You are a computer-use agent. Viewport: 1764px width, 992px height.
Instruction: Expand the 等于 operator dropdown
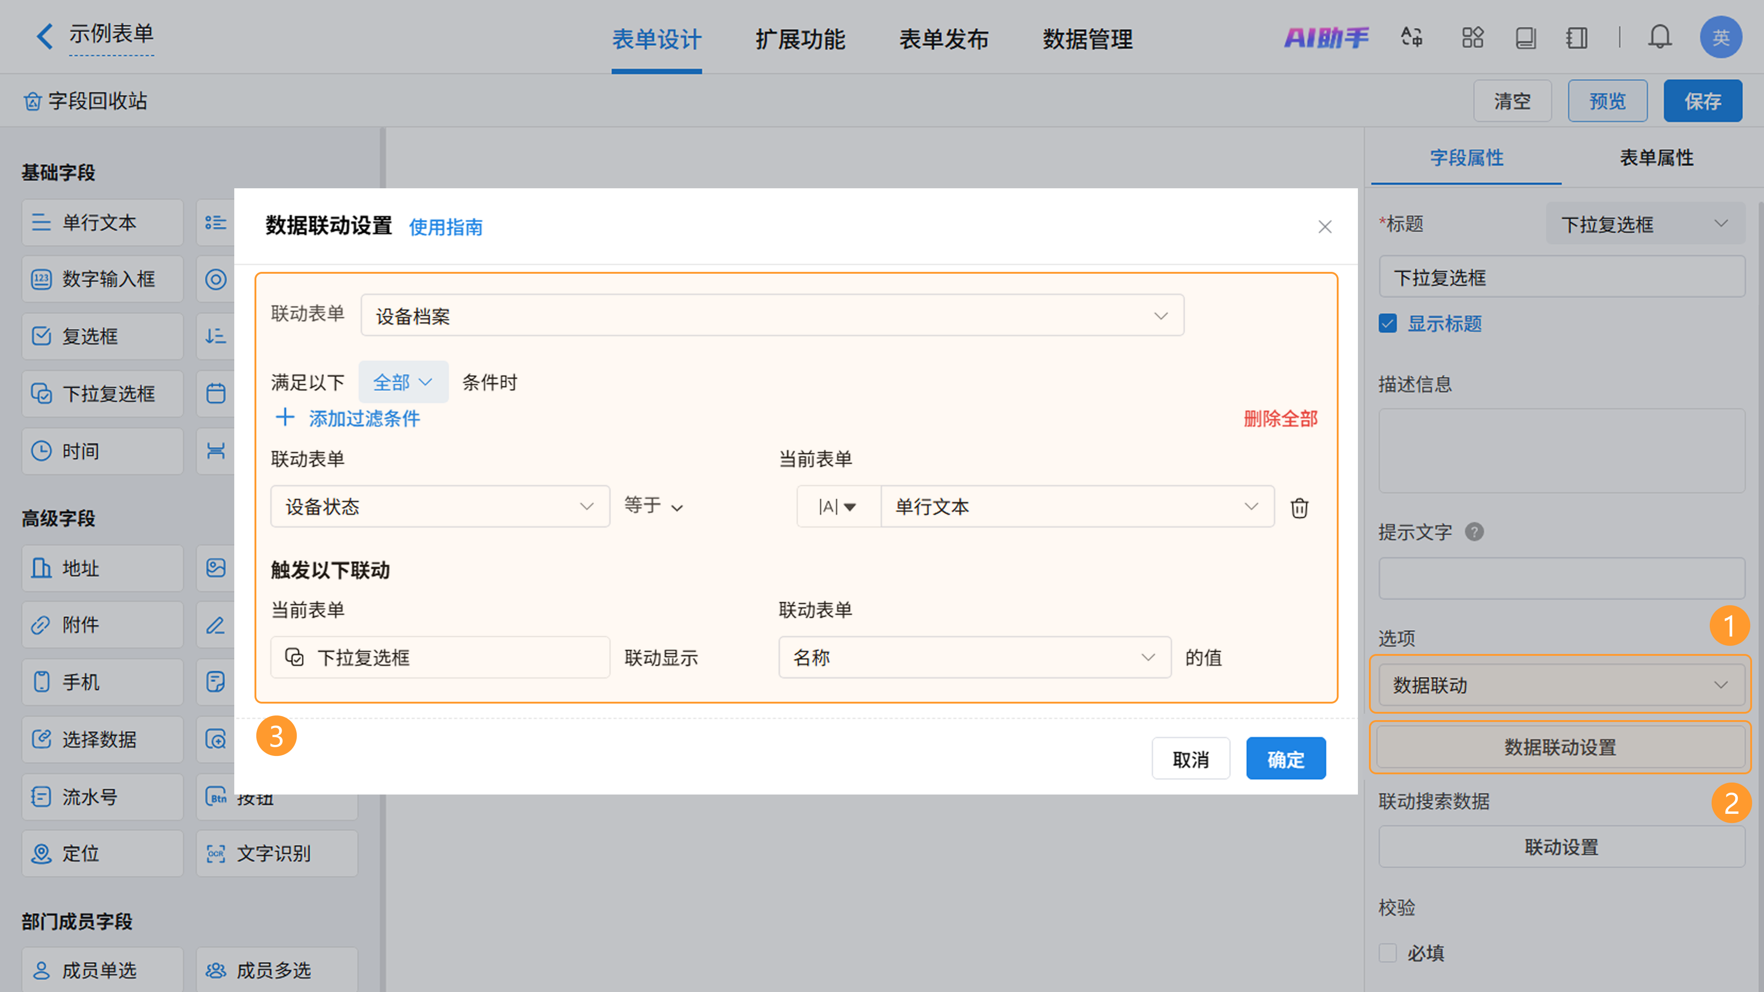coord(653,507)
